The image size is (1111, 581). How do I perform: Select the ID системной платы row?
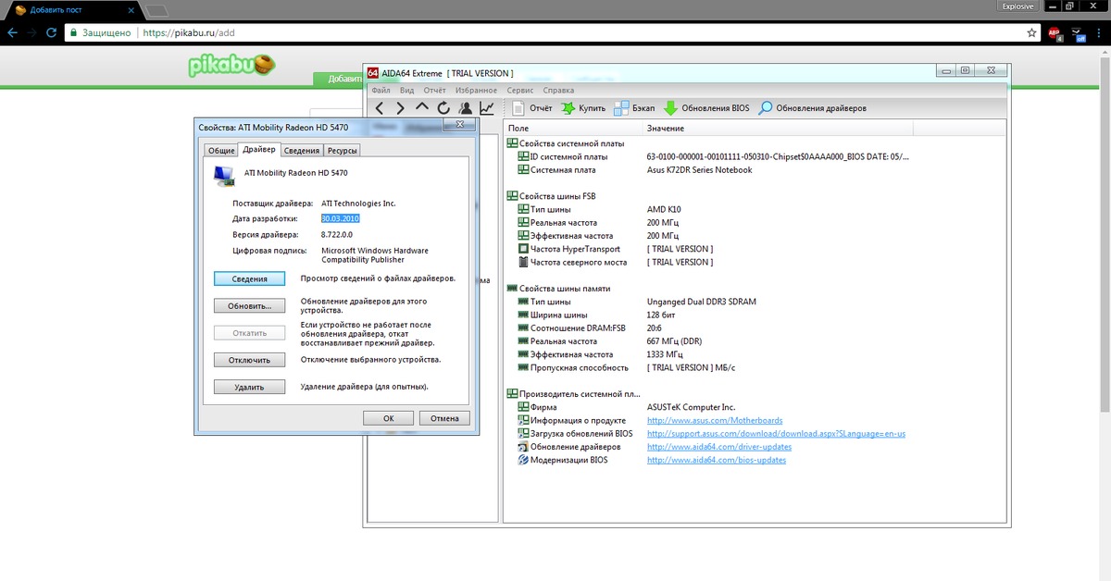pos(562,156)
